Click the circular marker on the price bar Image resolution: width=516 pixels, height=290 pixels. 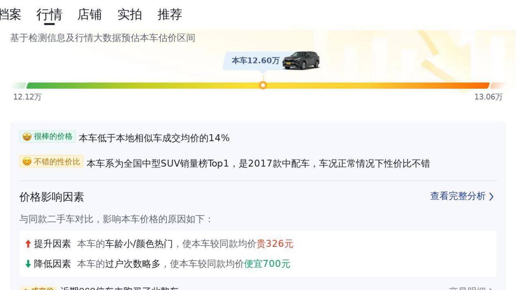coord(263,85)
